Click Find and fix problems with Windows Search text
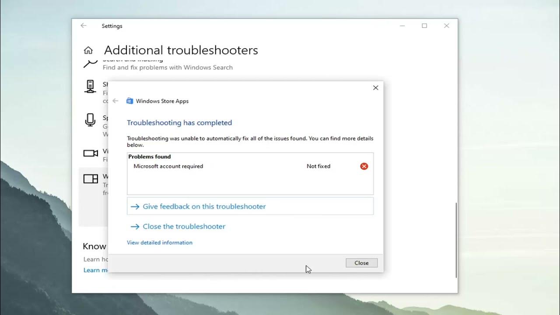Screen dimensions: 560x315 [168, 67]
